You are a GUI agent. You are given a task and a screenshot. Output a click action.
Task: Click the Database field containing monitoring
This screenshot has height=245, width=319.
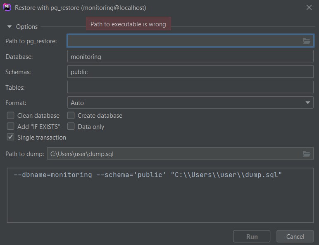tap(190, 56)
